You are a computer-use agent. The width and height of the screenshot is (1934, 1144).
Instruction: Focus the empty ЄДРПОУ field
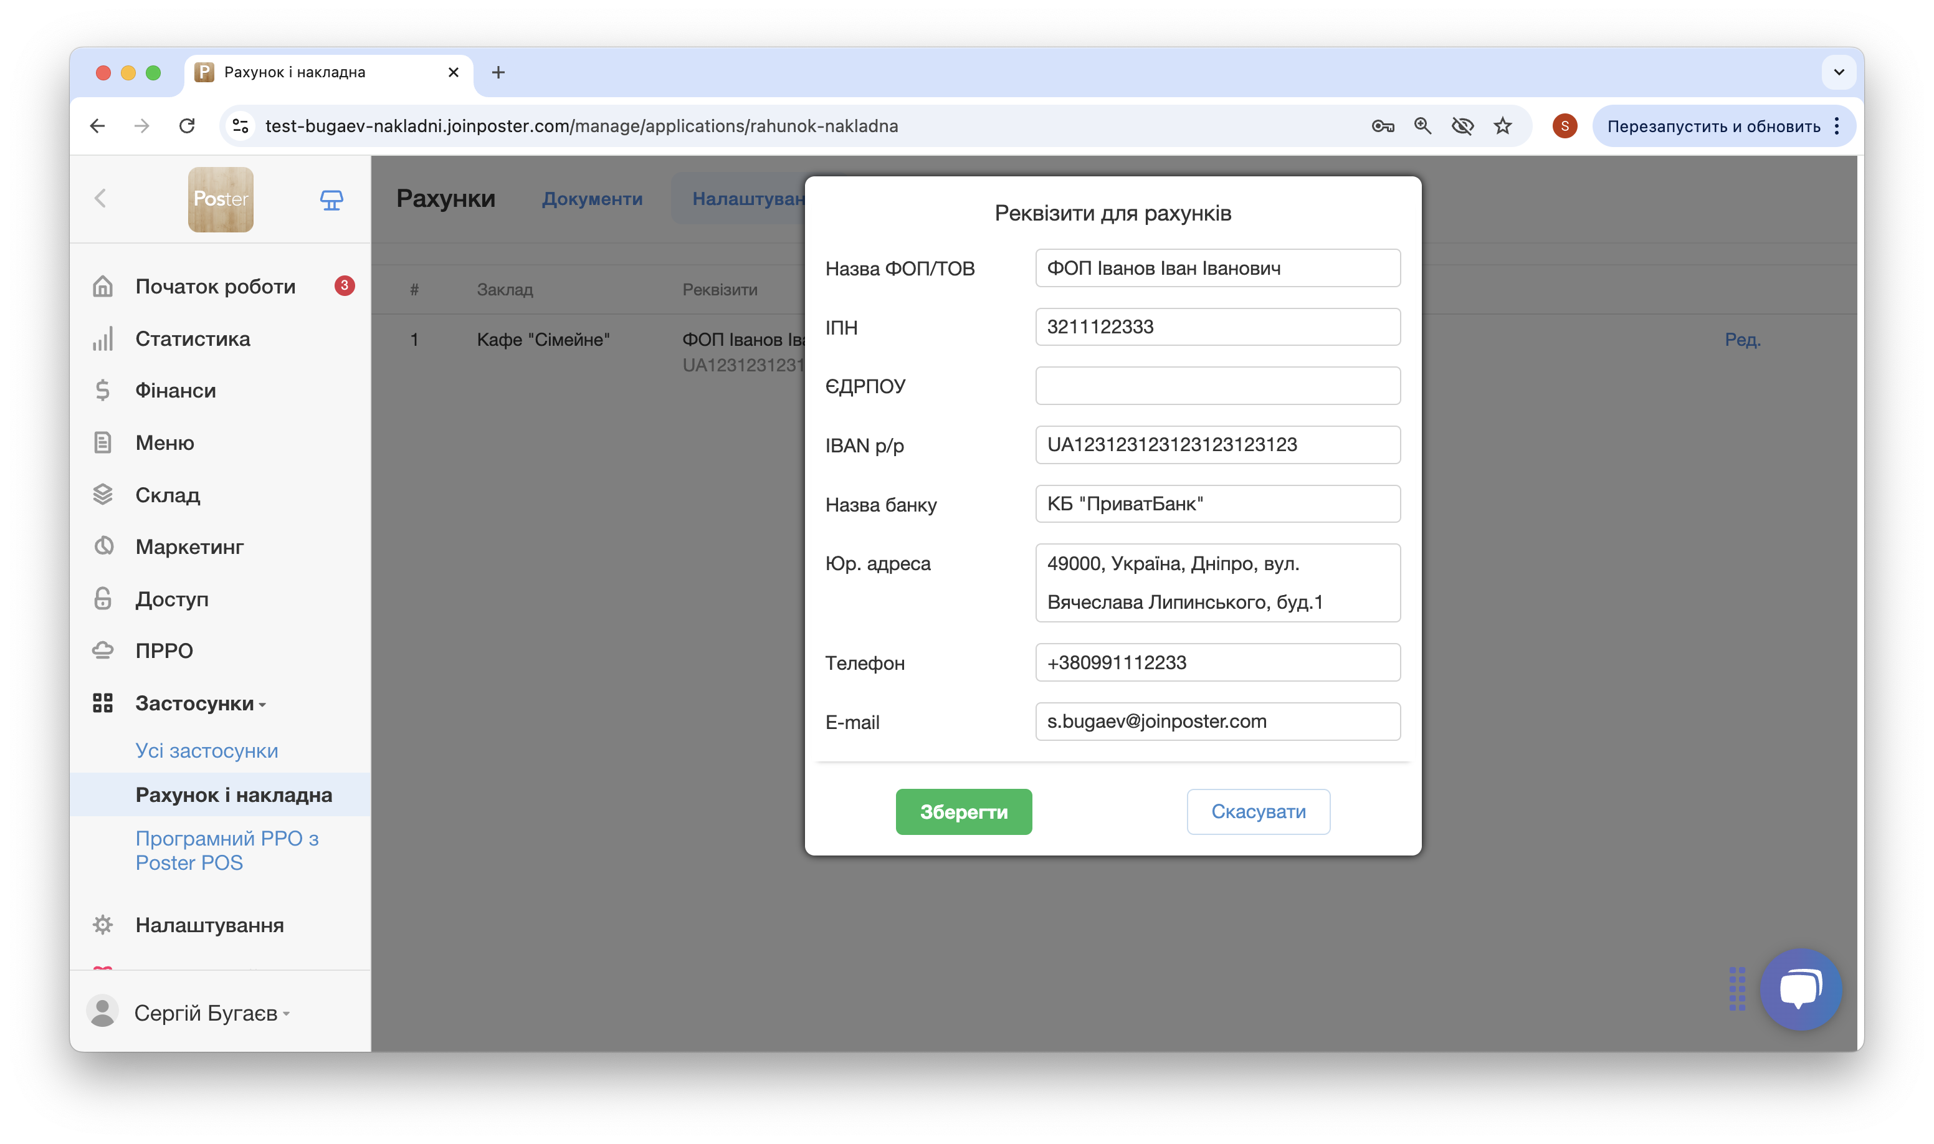click(1218, 386)
